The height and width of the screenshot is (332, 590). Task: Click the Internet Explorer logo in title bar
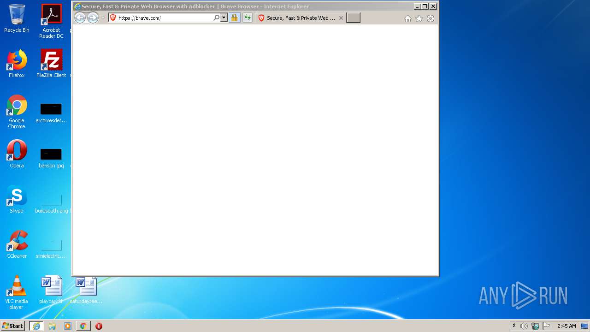(x=77, y=6)
